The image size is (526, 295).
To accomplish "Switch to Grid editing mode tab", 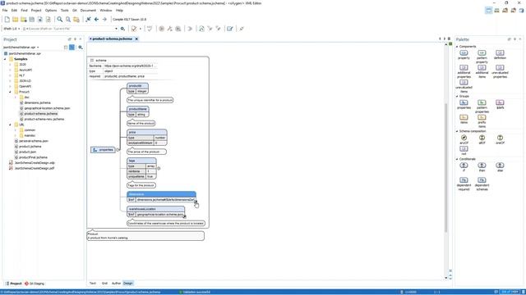I will pos(104,284).
